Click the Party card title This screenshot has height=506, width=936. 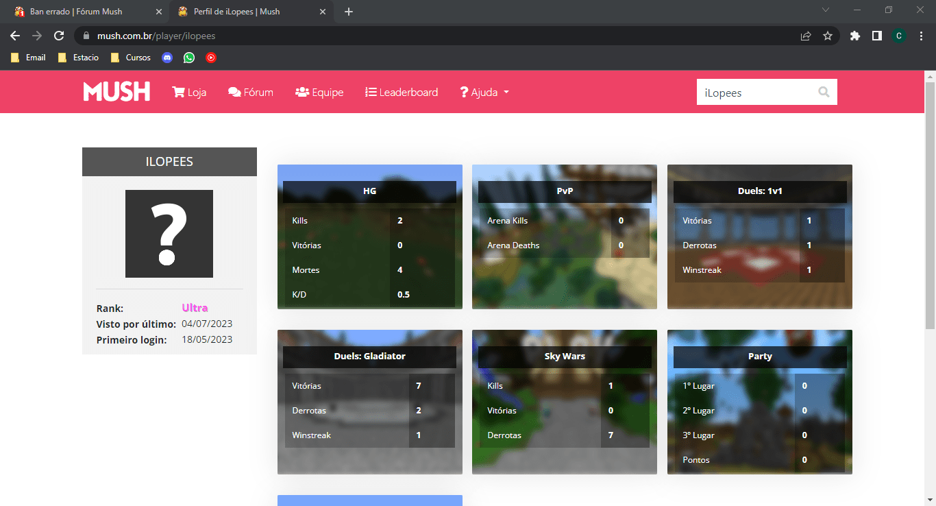(x=760, y=357)
